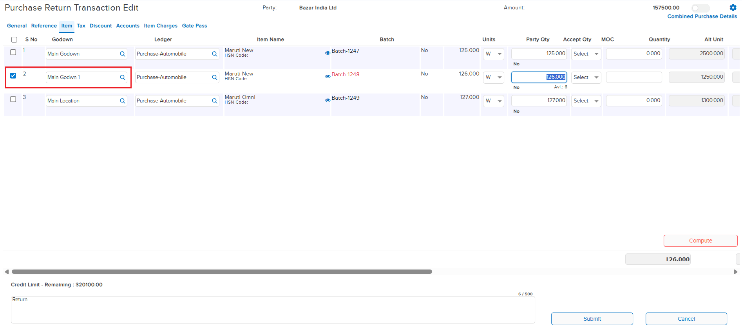
Task: Tick checkbox for row 1 Main Godown
Action: pyautogui.click(x=13, y=52)
